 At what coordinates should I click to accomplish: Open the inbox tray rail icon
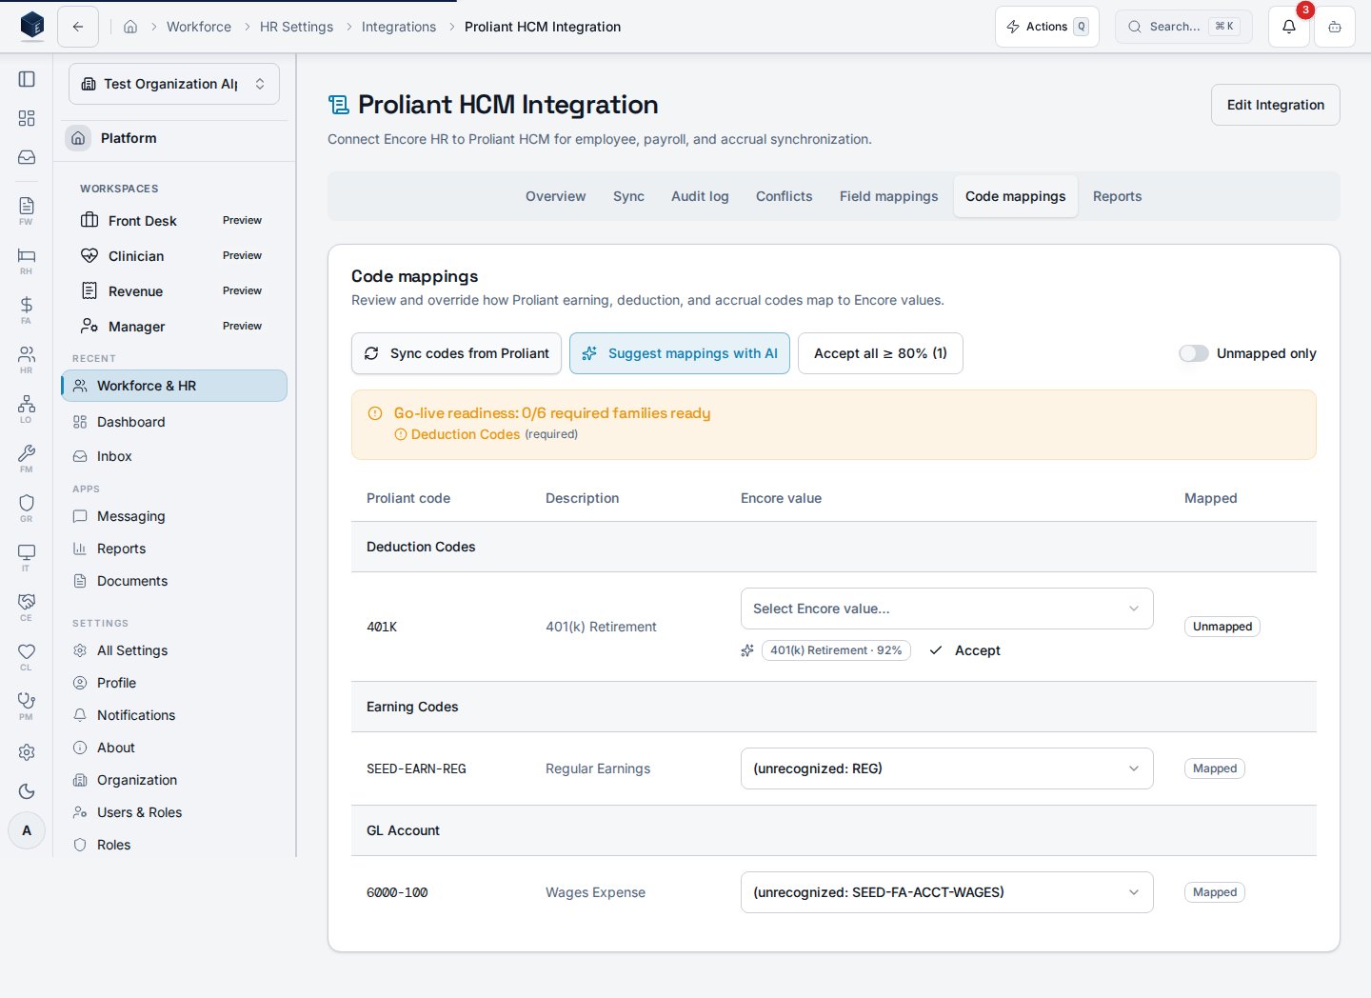[27, 157]
